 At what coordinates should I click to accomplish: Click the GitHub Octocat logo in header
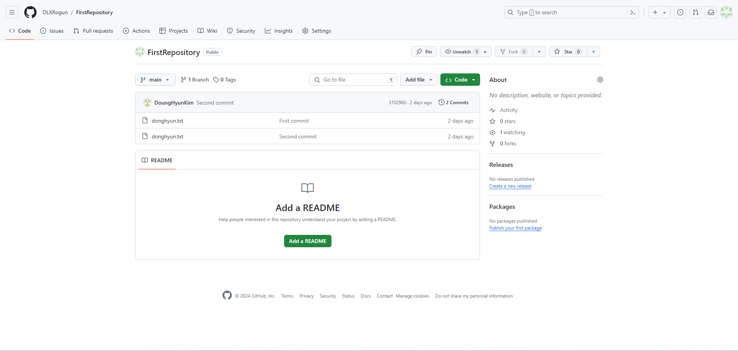[30, 12]
